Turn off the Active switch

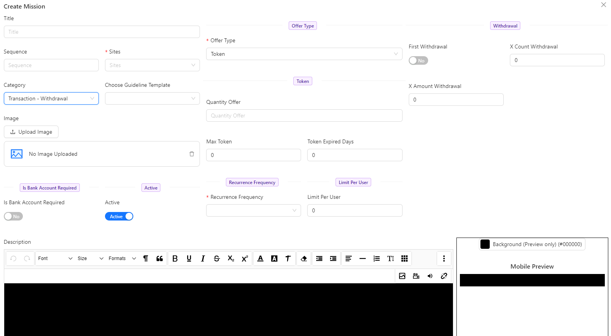[119, 216]
